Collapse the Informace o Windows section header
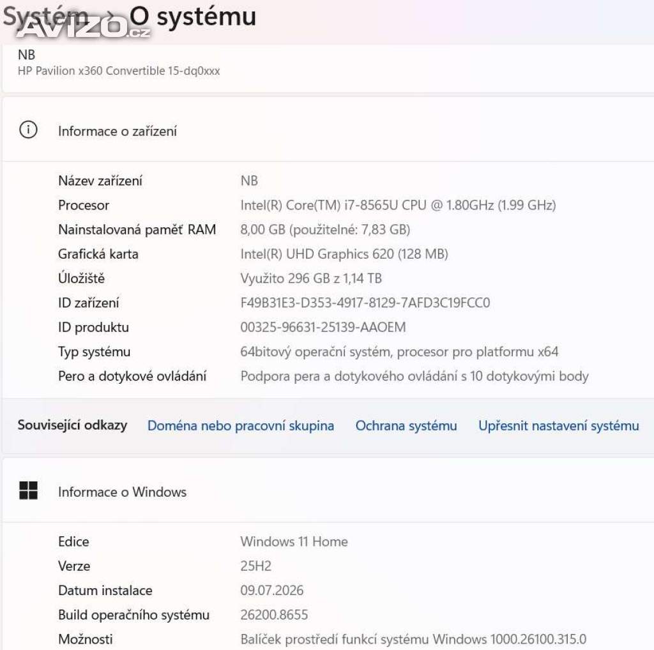This screenshot has width=654, height=650. [328, 491]
